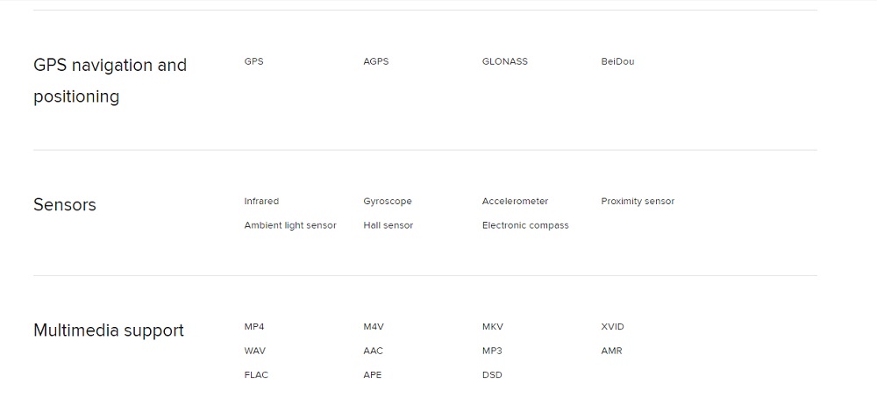Click the Multimedia support heading

coord(109,330)
